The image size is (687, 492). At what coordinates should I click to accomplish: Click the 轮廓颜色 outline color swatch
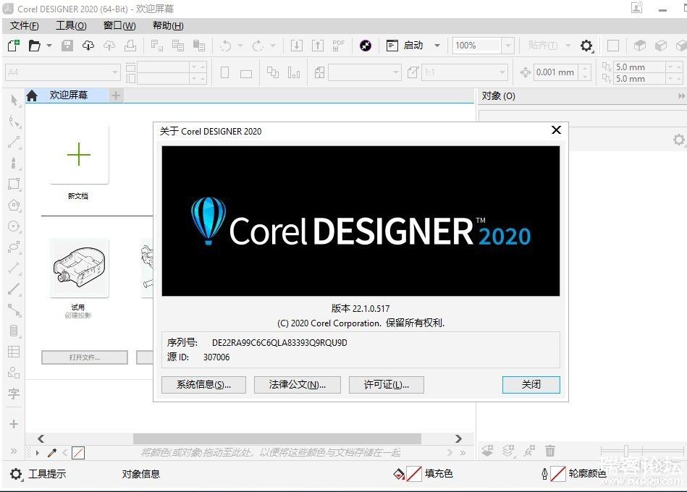pos(557,474)
